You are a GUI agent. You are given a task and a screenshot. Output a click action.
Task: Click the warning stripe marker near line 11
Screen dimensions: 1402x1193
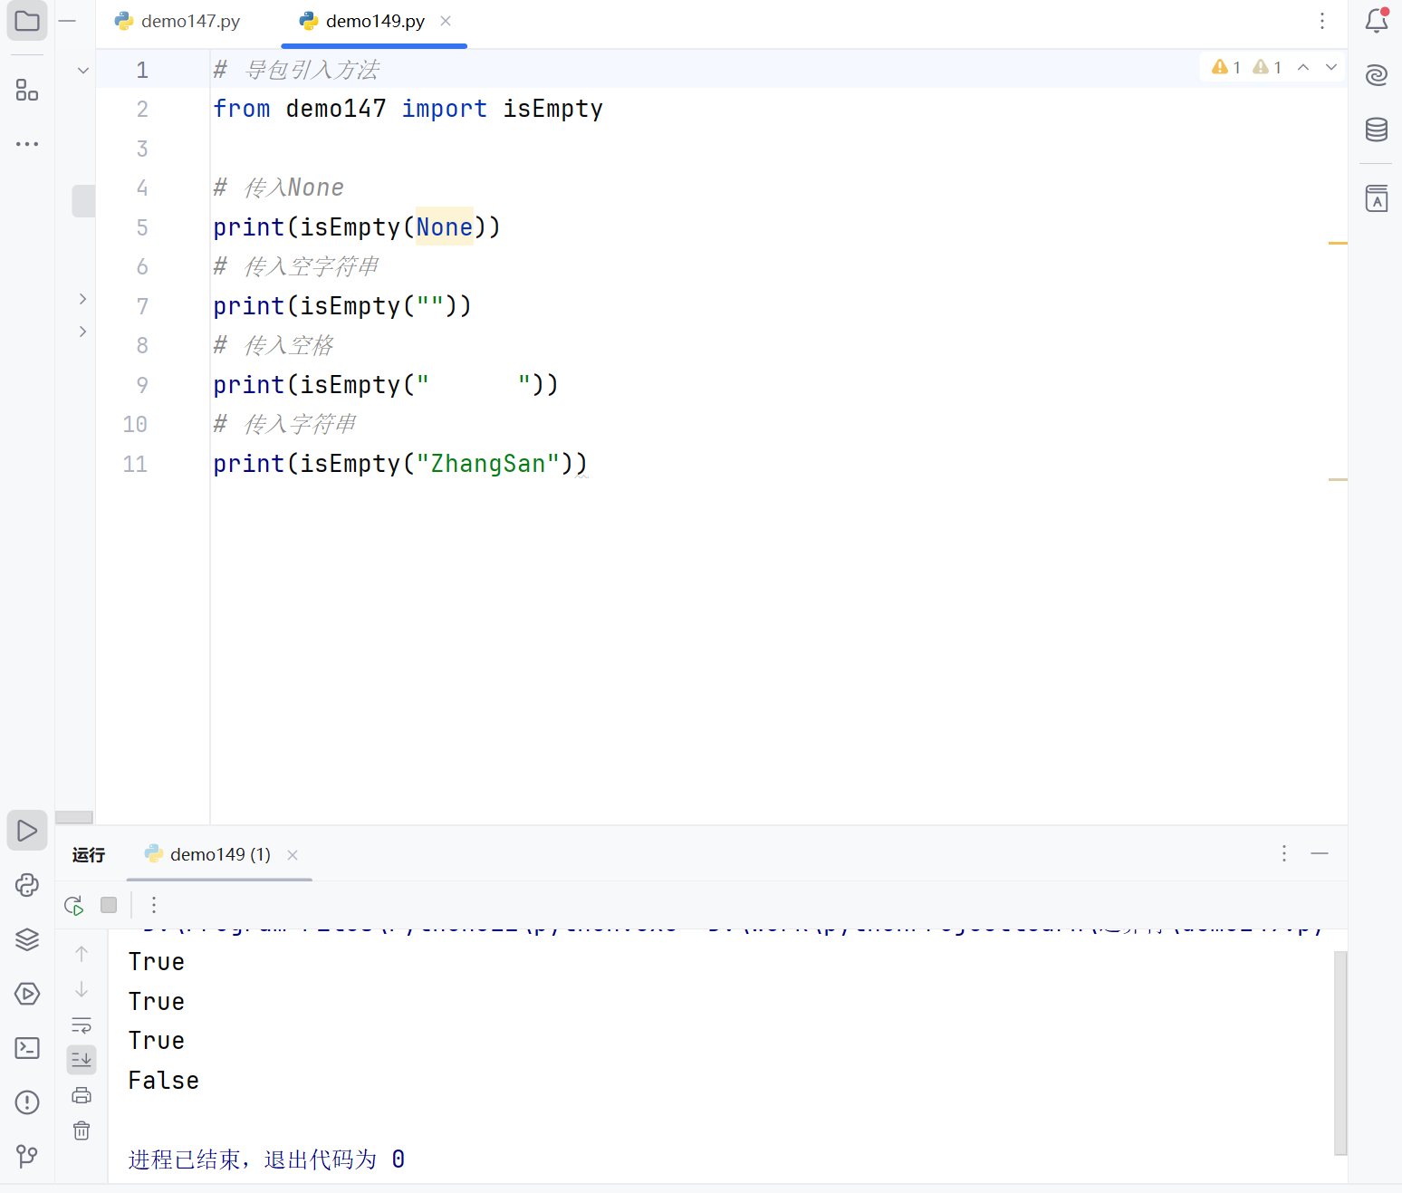pyautogui.click(x=1338, y=479)
